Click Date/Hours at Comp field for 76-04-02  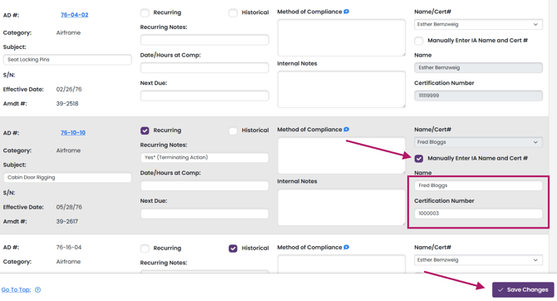point(205,67)
